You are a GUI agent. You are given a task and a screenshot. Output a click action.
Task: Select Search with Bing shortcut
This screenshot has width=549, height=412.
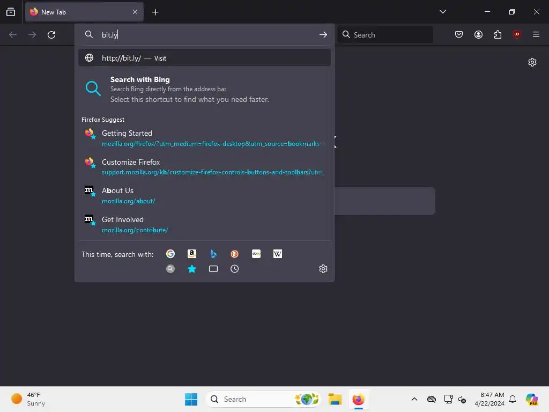tap(204, 90)
